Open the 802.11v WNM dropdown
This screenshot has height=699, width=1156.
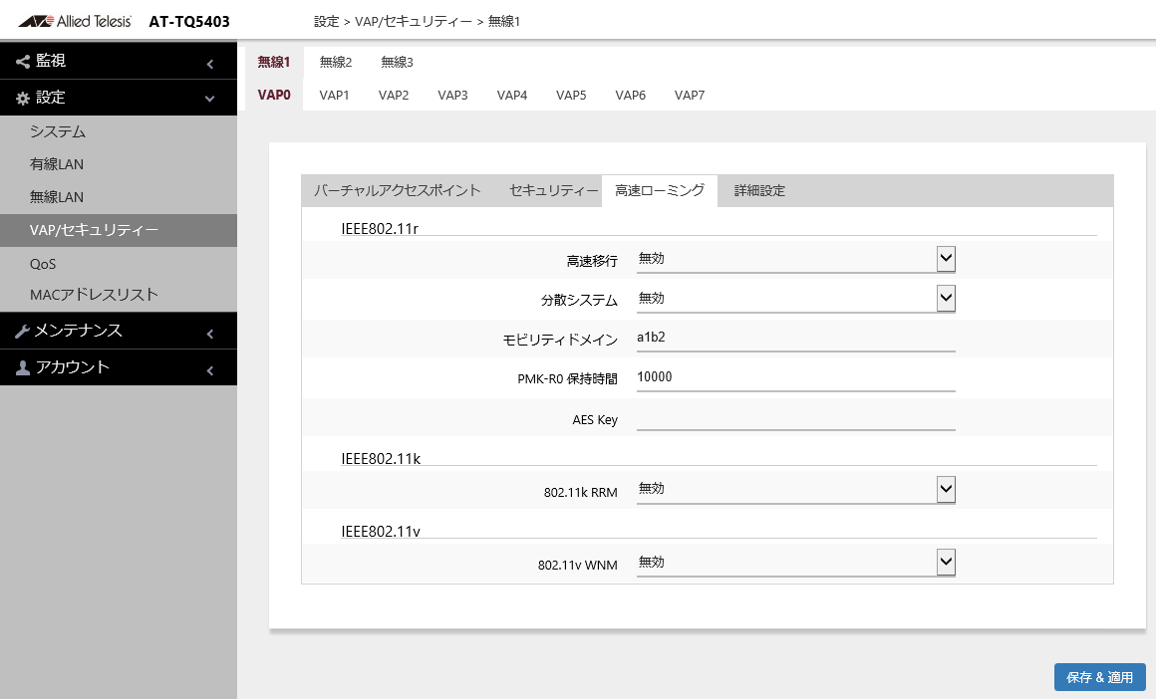[x=795, y=563]
